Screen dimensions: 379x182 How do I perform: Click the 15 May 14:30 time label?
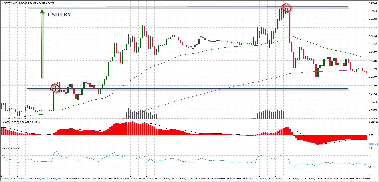point(121,179)
